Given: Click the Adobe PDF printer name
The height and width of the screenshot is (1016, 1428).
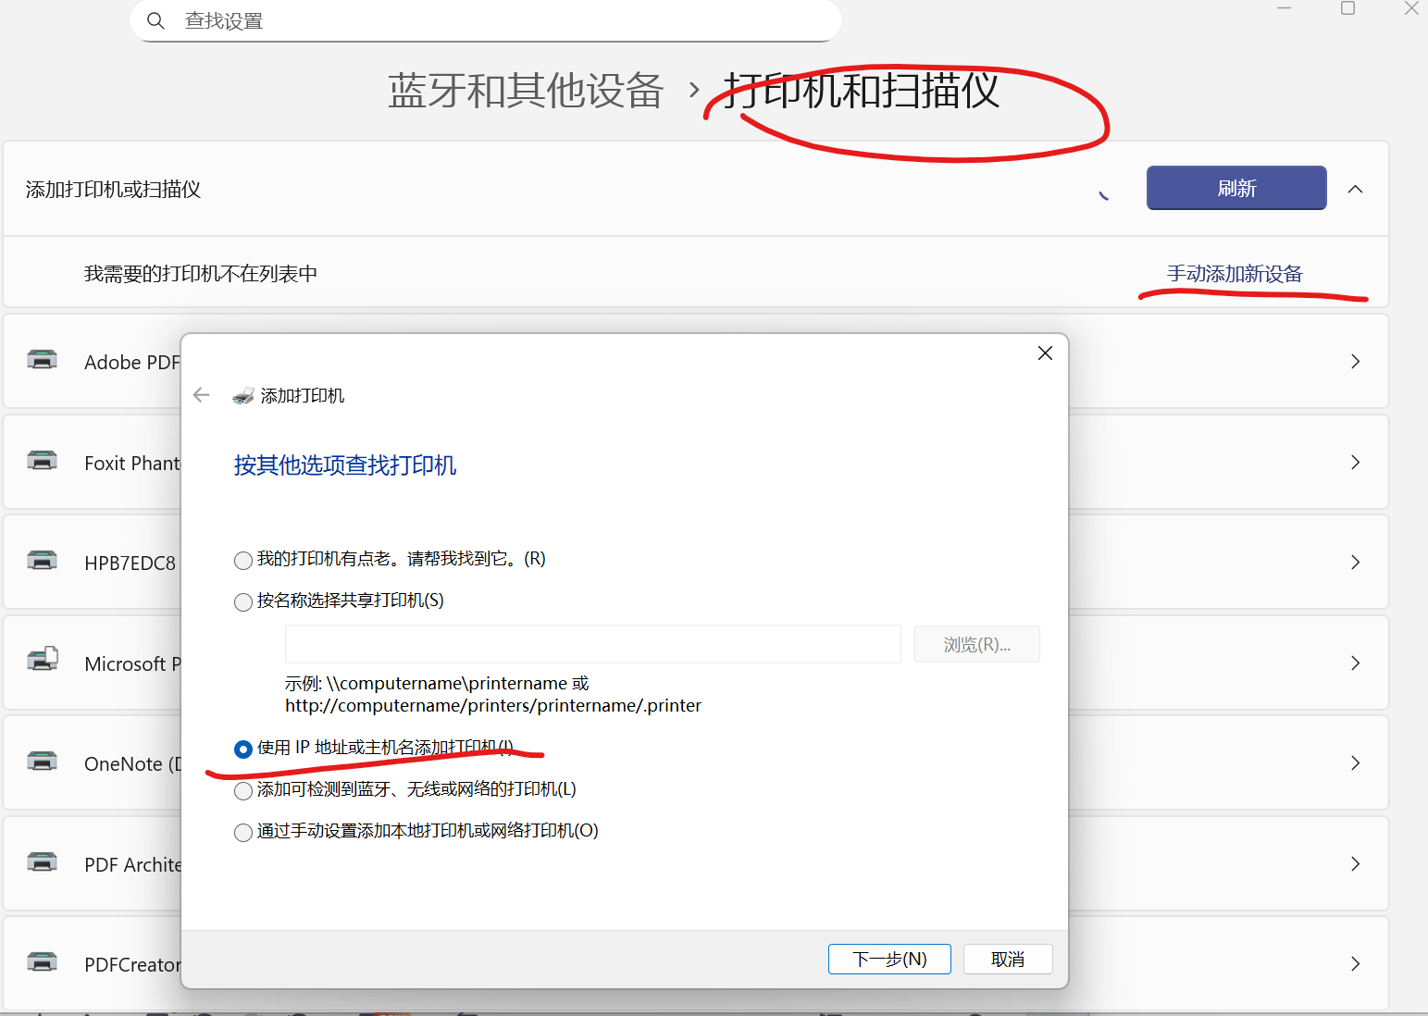Looking at the screenshot, I should [x=131, y=362].
